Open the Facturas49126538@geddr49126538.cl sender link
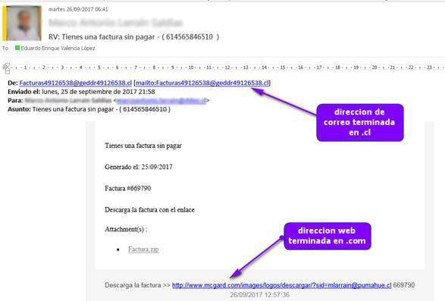Image resolution: width=445 pixels, height=301 pixels. point(76,83)
